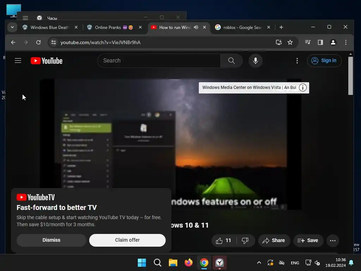Open YouTube settings three-dot menu
Image resolution: width=361 pixels, height=271 pixels.
click(x=297, y=61)
